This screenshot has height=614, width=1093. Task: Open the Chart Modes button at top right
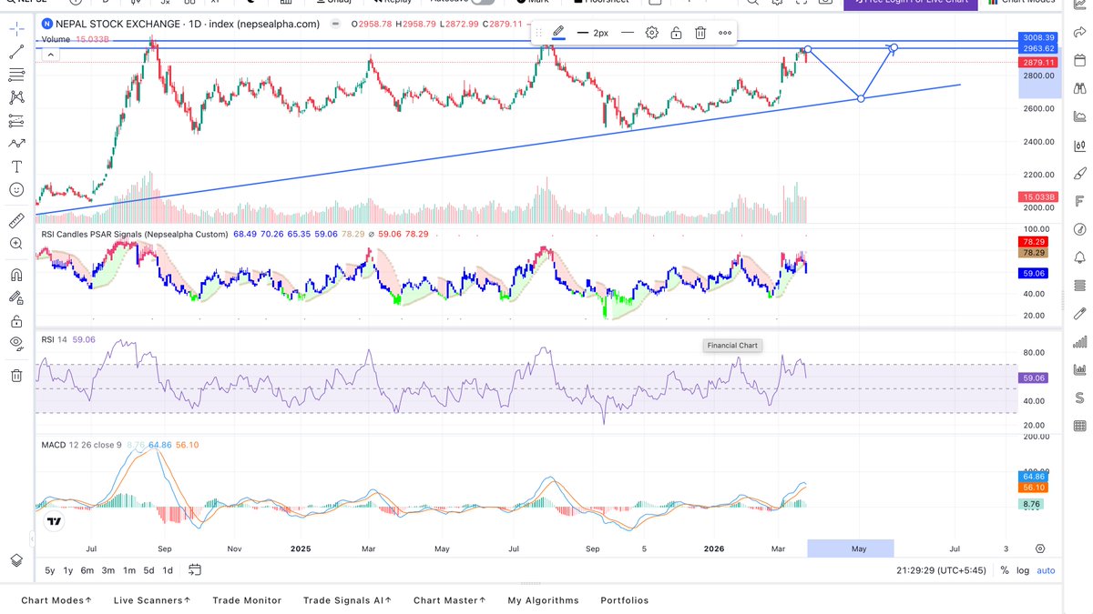point(1021,3)
